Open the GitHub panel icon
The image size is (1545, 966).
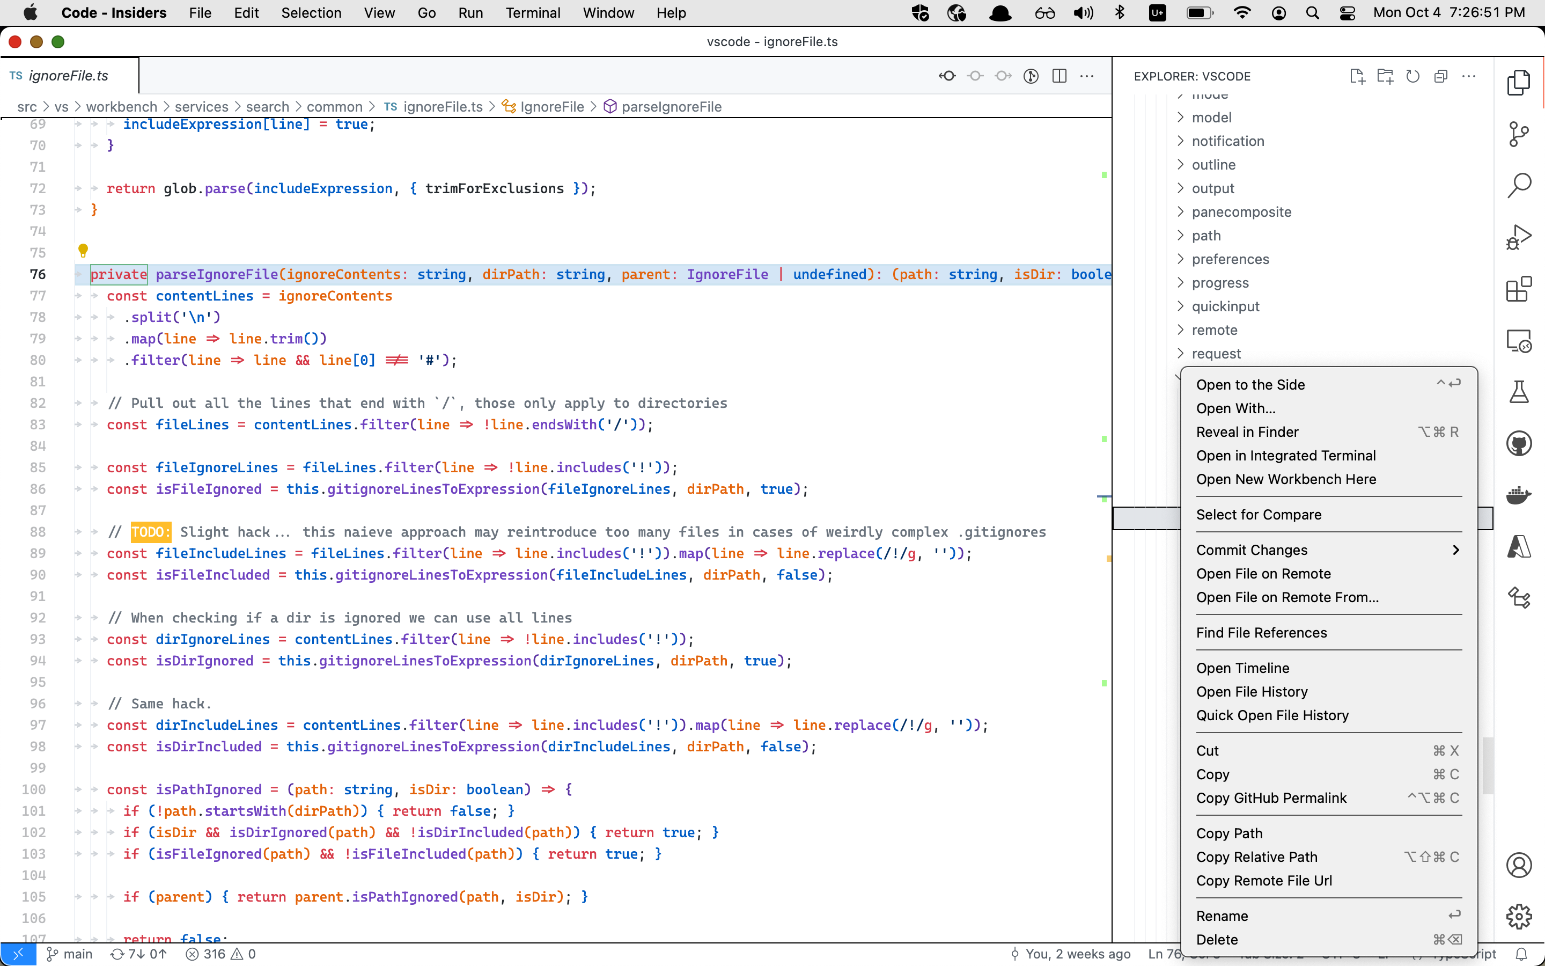point(1519,443)
